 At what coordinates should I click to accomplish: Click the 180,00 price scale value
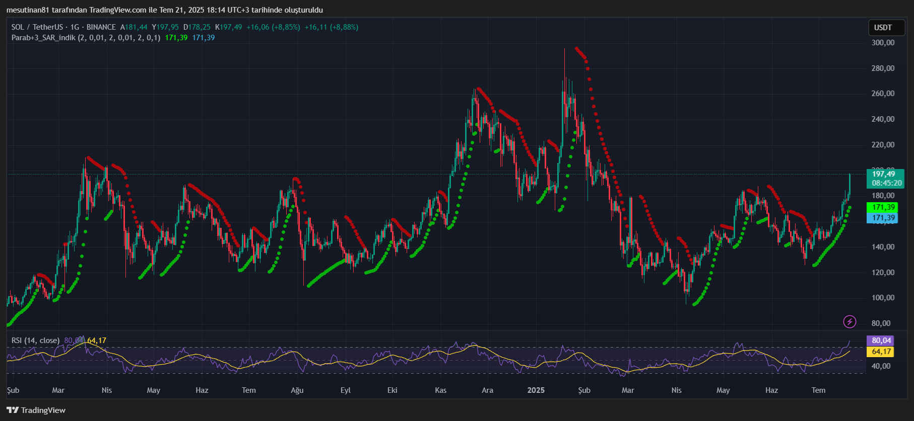coord(883,196)
